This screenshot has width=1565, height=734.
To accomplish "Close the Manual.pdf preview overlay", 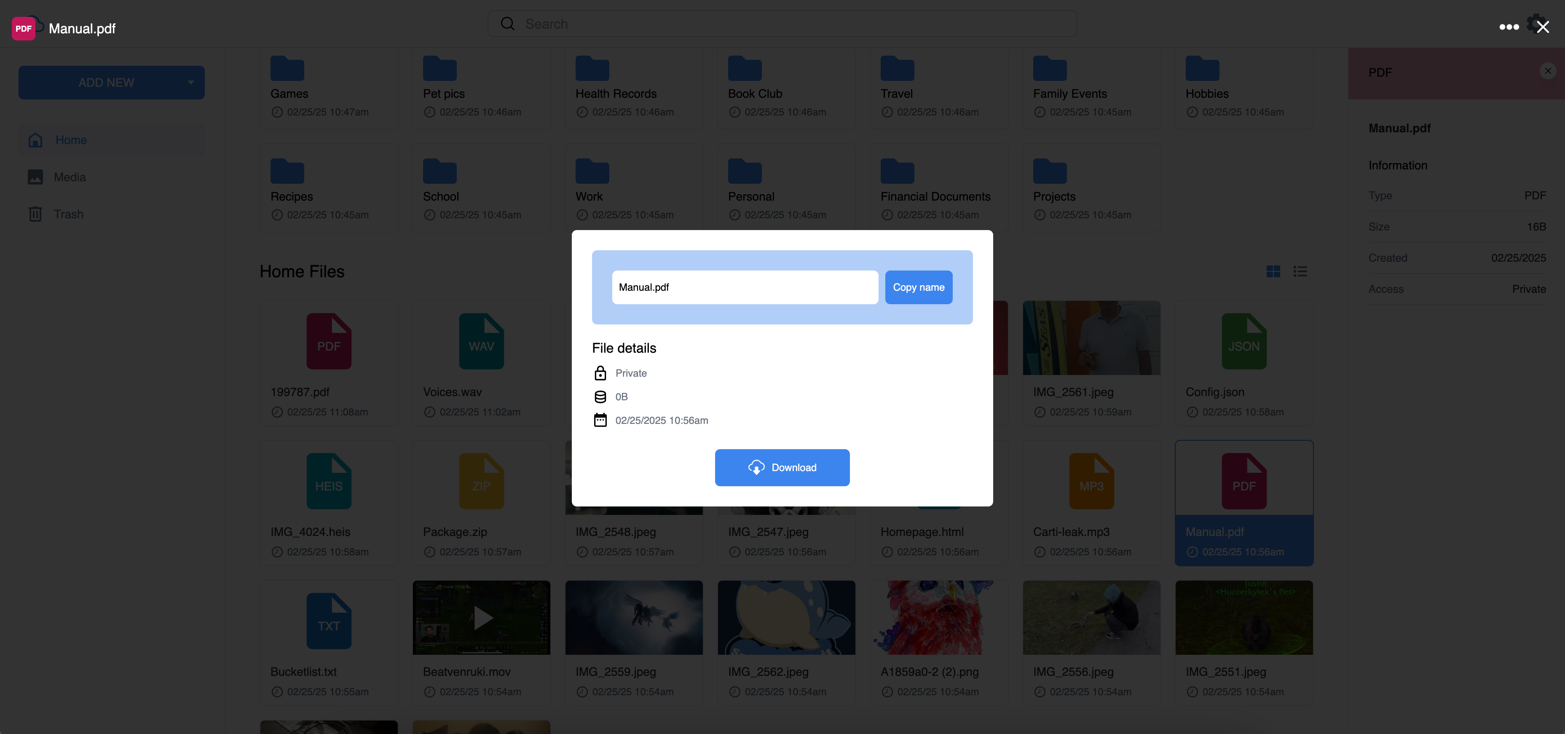I will pyautogui.click(x=1543, y=27).
